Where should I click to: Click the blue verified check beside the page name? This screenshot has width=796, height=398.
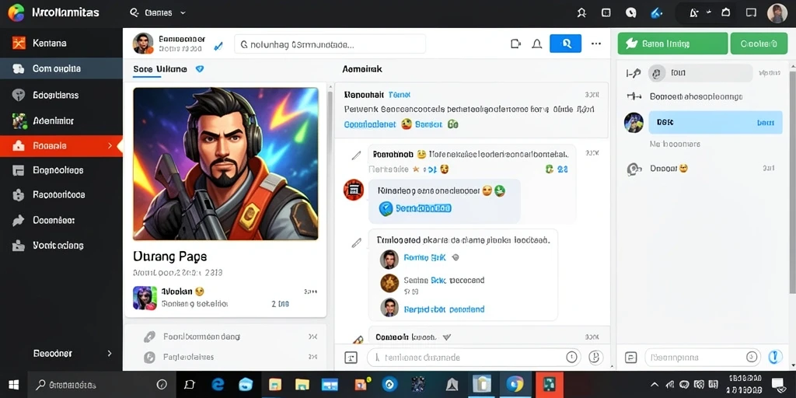click(x=218, y=46)
